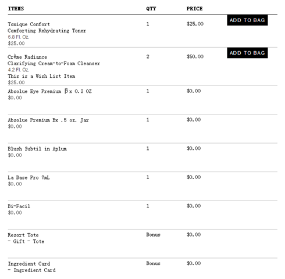Add Crème Radiance cleanser to bag
285x279 pixels.
[x=247, y=53]
